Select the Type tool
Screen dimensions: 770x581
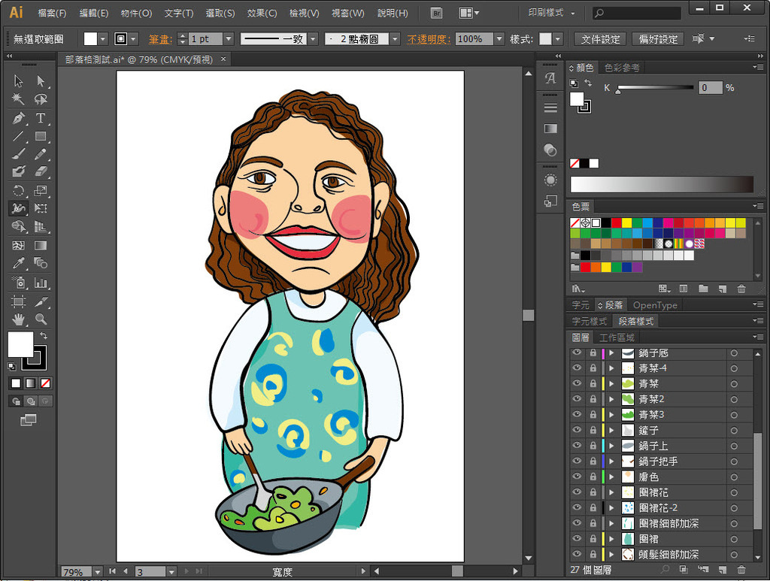tap(41, 118)
